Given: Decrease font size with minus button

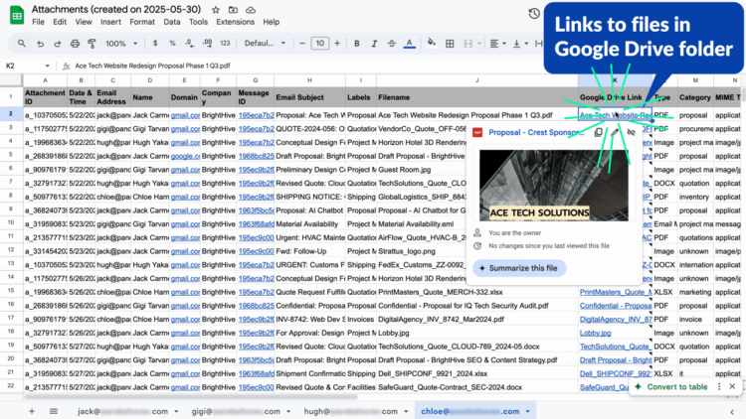Looking at the screenshot, I should (x=302, y=44).
